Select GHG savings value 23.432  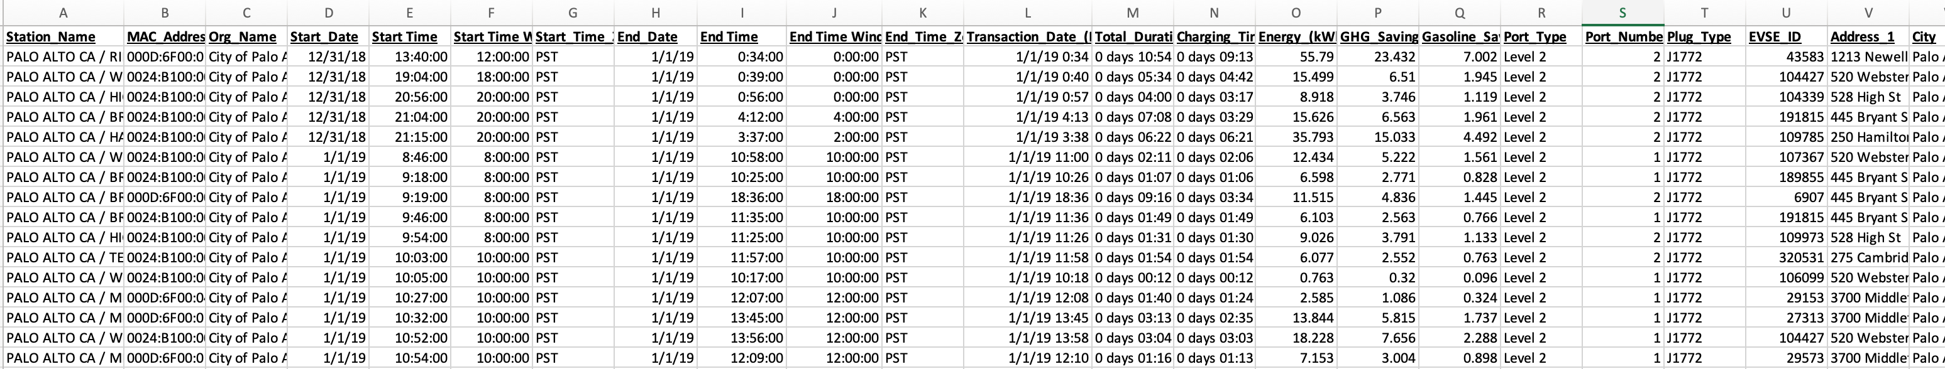pyautogui.click(x=1378, y=56)
